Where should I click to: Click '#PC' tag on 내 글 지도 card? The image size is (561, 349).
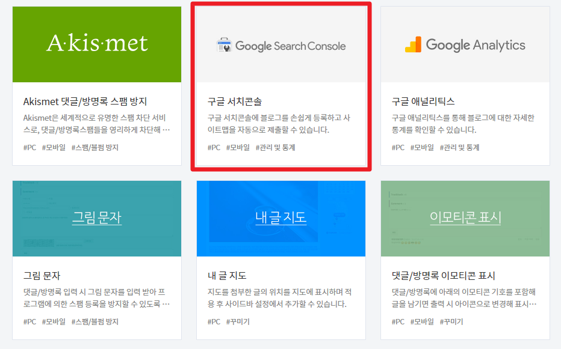(x=214, y=322)
